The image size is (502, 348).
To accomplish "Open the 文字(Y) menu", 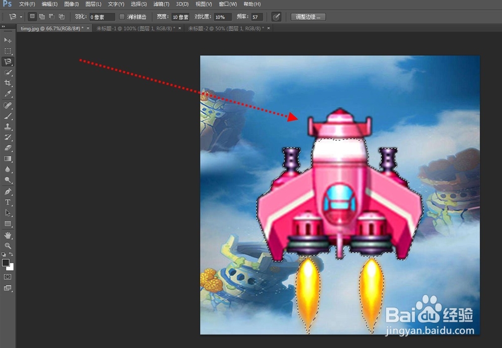I will tap(116, 4).
